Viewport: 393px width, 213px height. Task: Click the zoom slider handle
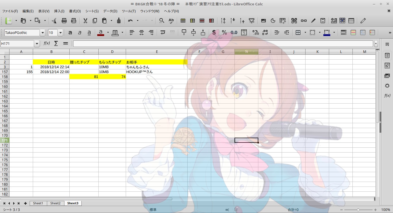[358, 210]
